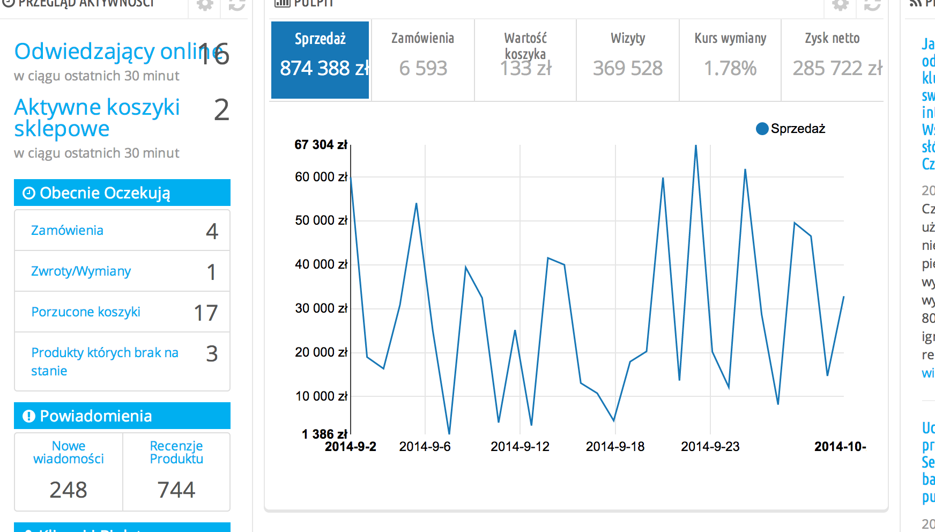Open the Zwroty/Wymiany link
The image size is (935, 532).
[81, 271]
